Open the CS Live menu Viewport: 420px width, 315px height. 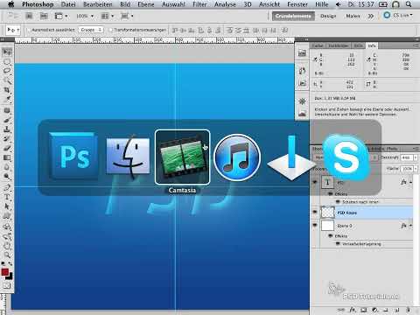(x=398, y=15)
